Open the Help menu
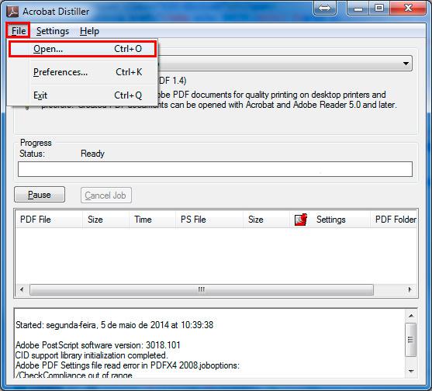 click(89, 31)
